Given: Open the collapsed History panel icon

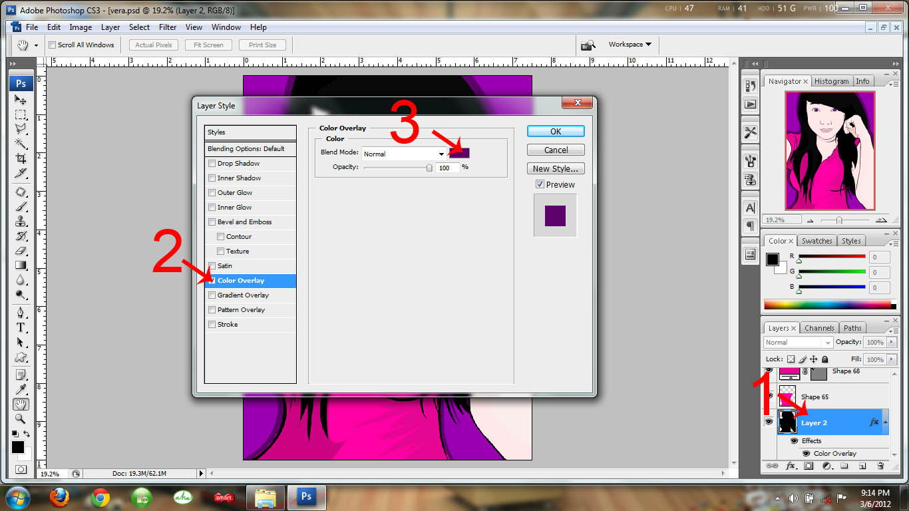Looking at the screenshot, I should [x=750, y=86].
